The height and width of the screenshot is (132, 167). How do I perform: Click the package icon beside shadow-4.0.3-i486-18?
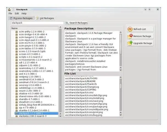pos(16,94)
